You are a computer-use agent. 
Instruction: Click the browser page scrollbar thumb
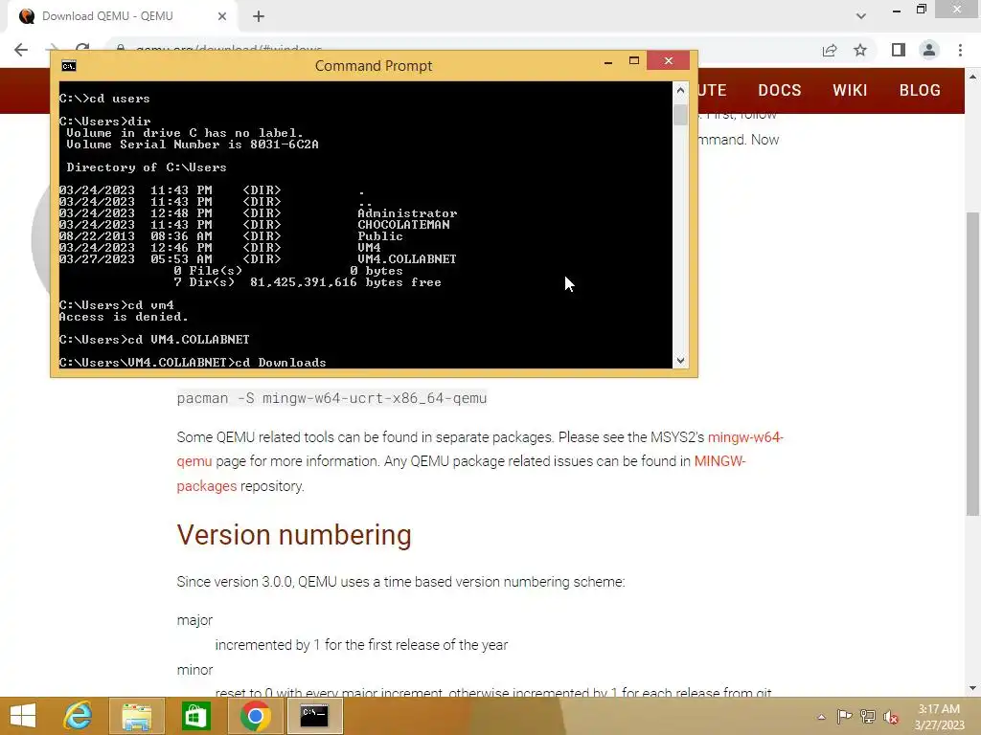tap(972, 364)
